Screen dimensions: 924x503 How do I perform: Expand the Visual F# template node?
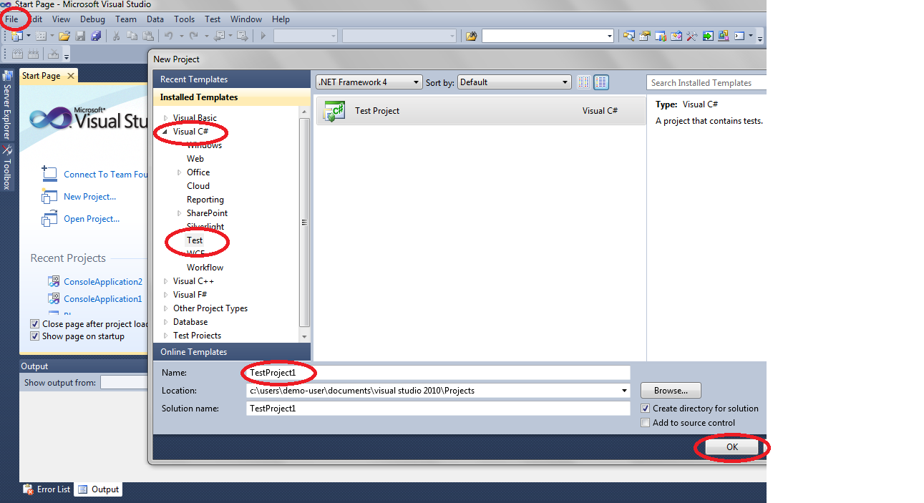coord(166,295)
